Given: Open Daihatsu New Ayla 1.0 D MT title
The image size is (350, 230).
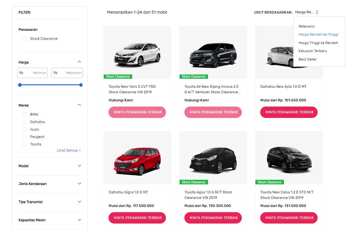Looking at the screenshot, I should click(x=283, y=86).
